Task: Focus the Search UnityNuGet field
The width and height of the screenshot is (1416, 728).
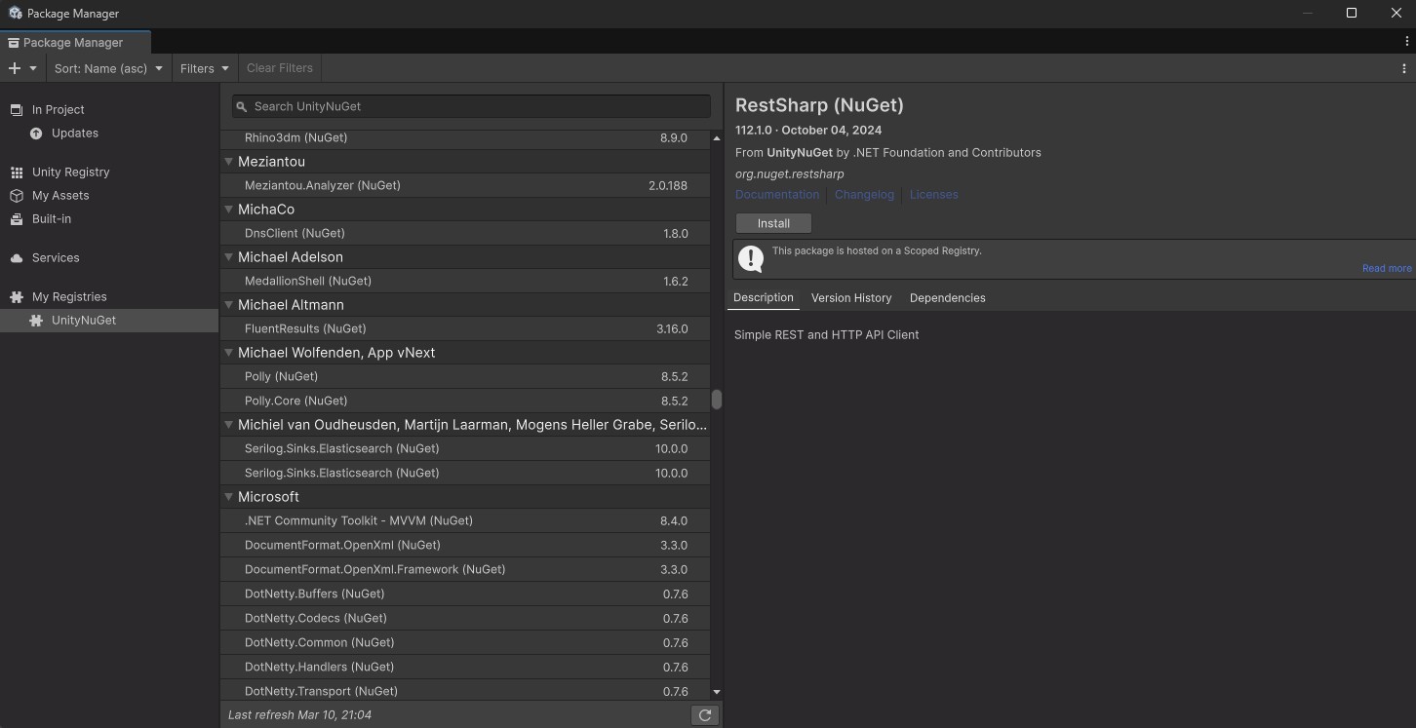Action: (471, 106)
